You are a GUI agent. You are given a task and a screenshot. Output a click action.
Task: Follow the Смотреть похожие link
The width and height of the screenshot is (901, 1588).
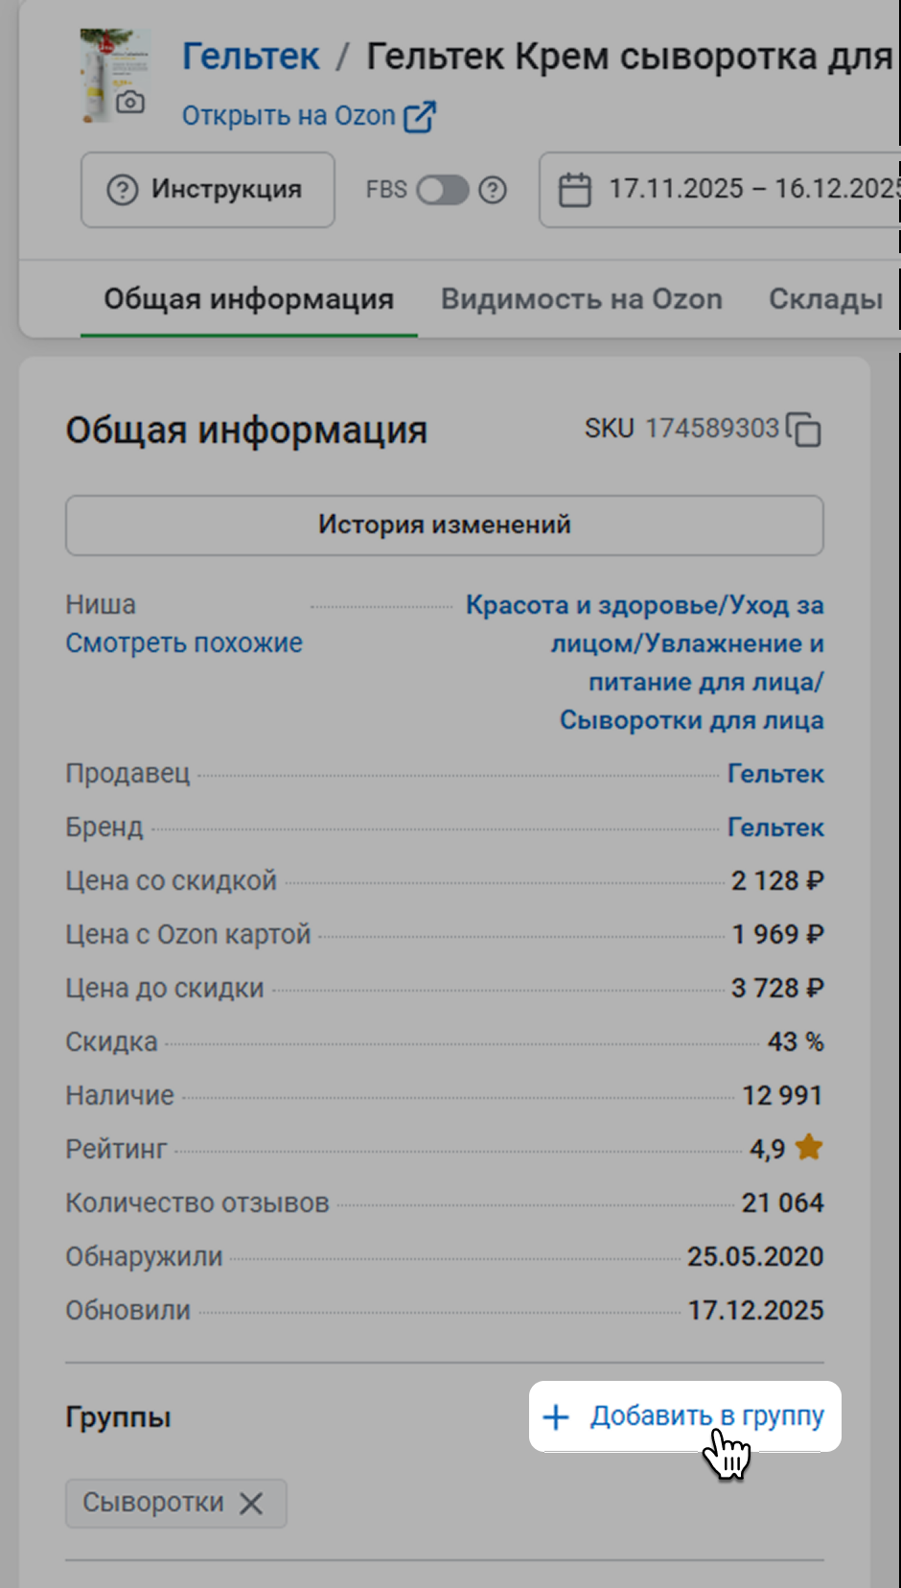pos(184,642)
